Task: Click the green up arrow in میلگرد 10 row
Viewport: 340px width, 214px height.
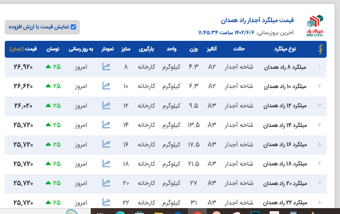Action: [48, 86]
